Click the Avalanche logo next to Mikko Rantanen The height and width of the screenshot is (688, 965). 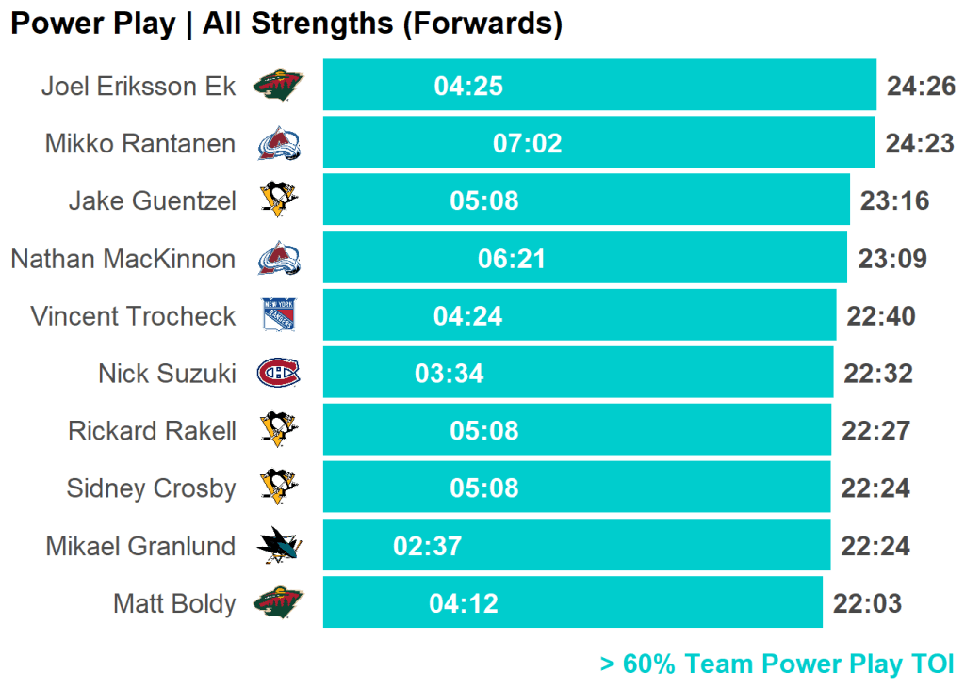[279, 143]
